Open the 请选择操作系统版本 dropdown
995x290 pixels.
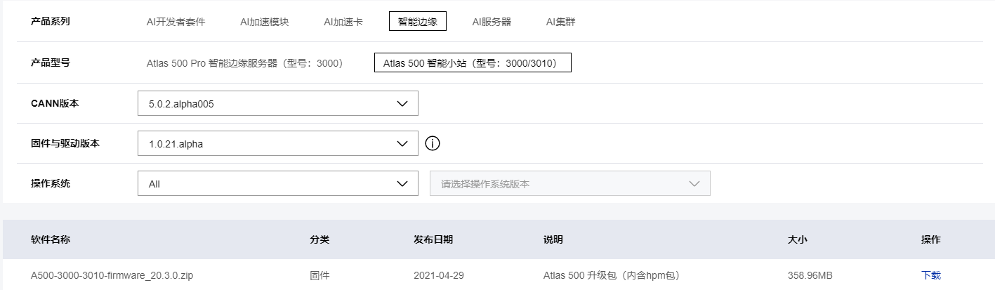(569, 184)
